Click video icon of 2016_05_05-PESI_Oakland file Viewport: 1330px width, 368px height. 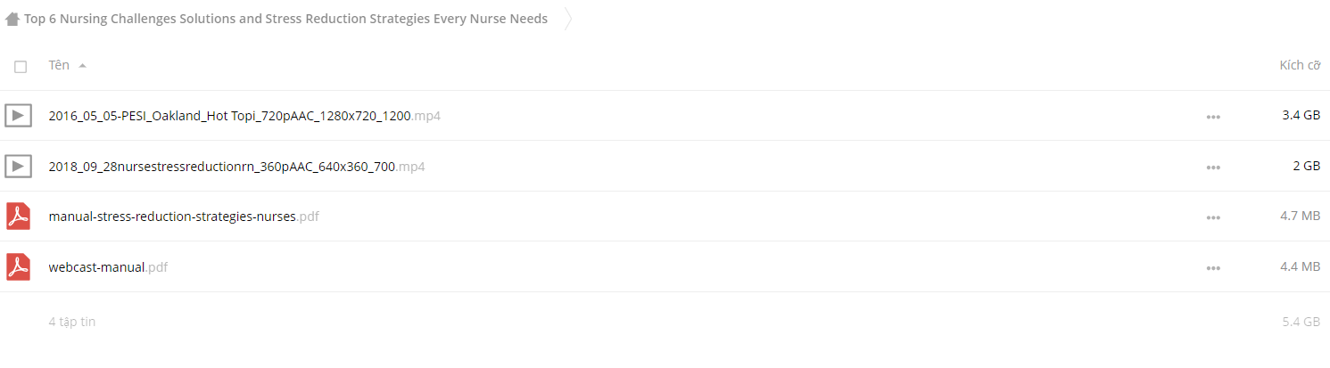tap(18, 115)
